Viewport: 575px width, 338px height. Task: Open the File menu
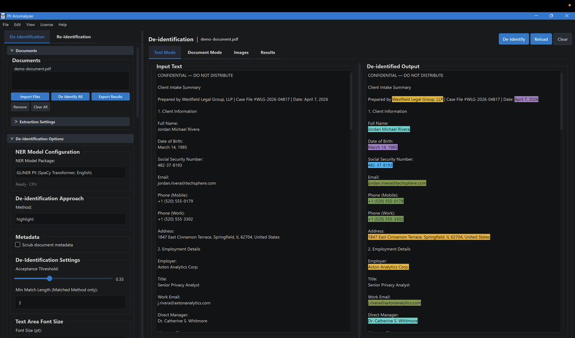[6, 25]
